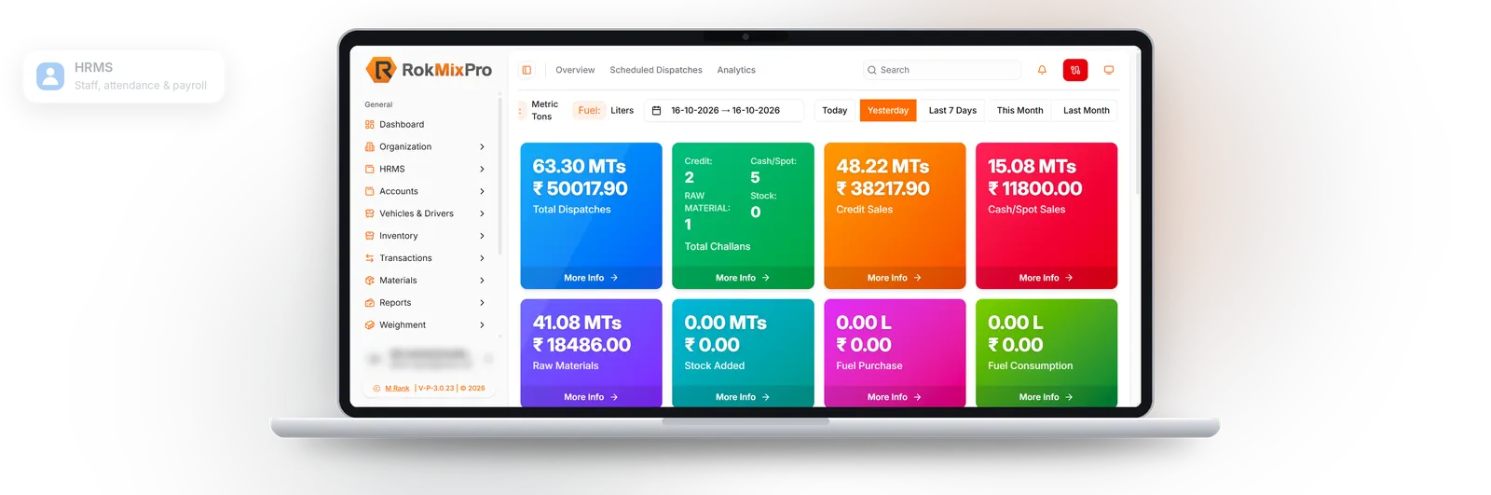Viewport: 1491px width, 495px height.
Task: Click the Fuel: label chip
Action: click(x=589, y=110)
